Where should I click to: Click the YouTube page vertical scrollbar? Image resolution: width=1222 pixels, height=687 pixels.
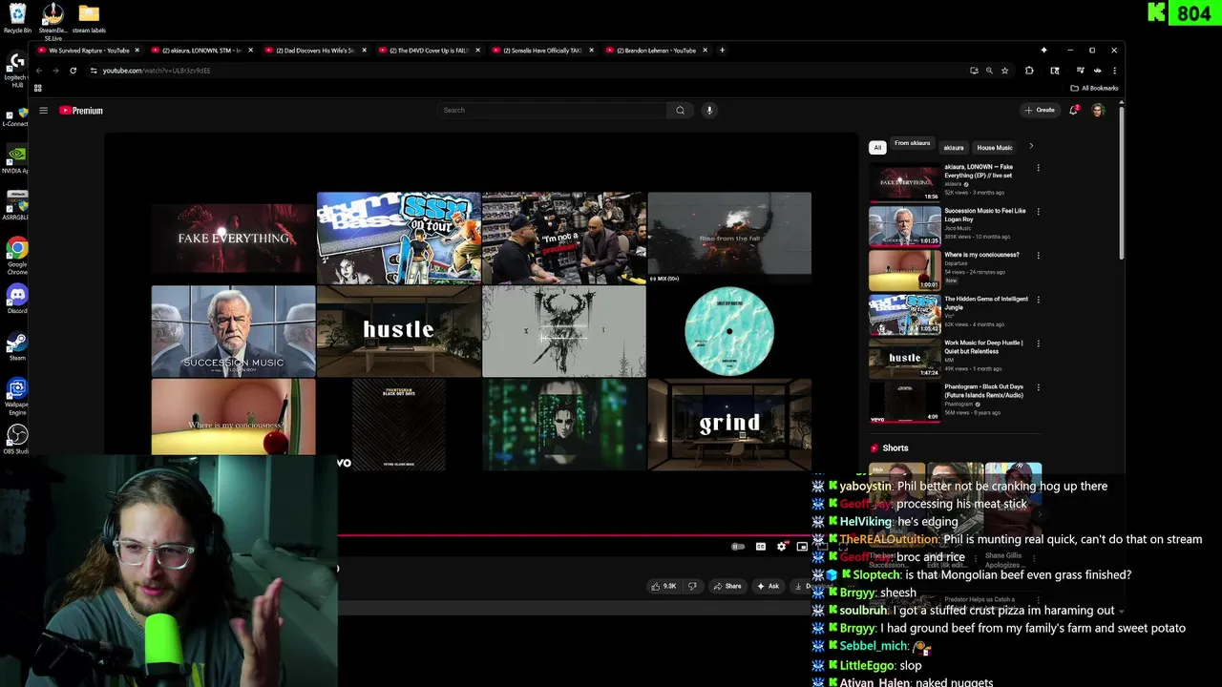(x=1121, y=181)
